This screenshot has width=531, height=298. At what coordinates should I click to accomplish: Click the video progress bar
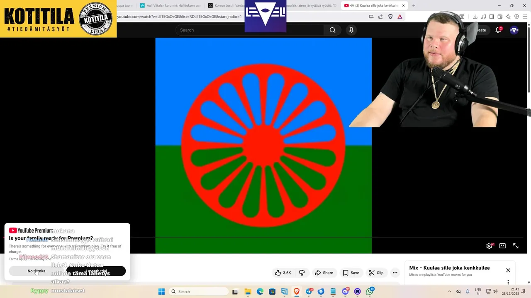click(263, 238)
